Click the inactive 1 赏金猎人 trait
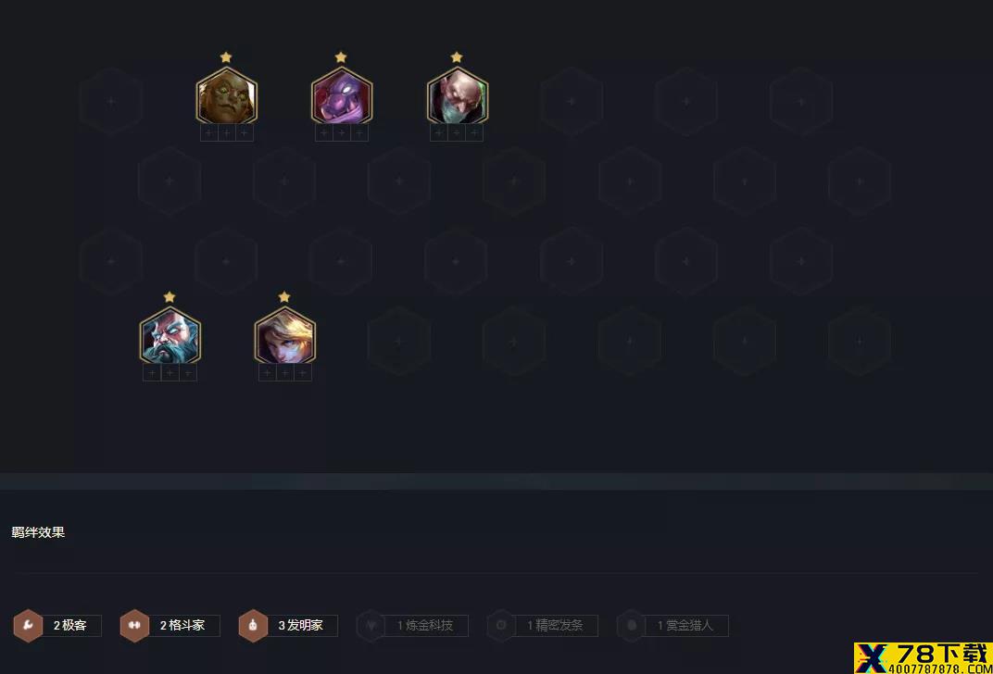The image size is (993, 674). pyautogui.click(x=672, y=625)
